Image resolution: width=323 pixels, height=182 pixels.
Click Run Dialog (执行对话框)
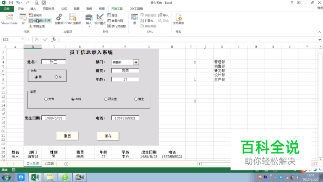pyautogui.click(x=117, y=26)
